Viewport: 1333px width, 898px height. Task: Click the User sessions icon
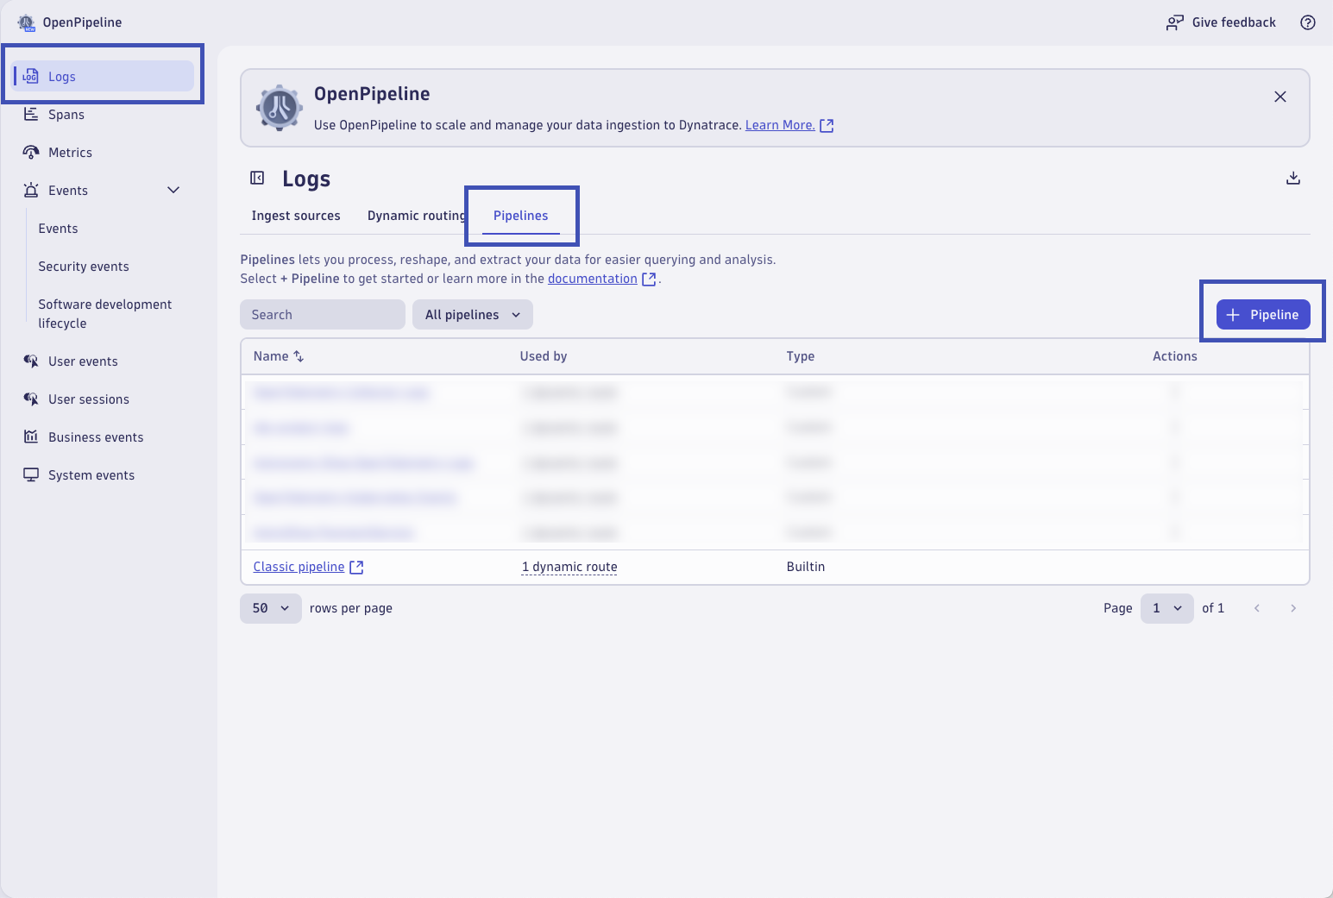(31, 399)
